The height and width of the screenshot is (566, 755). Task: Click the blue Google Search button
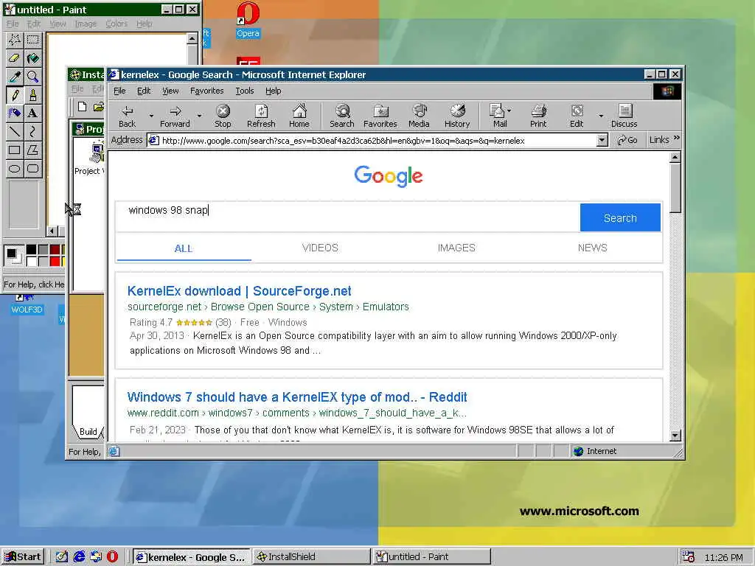pyautogui.click(x=620, y=217)
